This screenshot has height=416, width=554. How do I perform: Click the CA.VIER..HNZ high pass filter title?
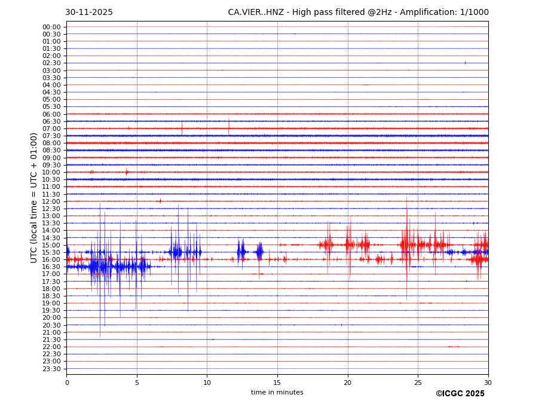tap(358, 13)
